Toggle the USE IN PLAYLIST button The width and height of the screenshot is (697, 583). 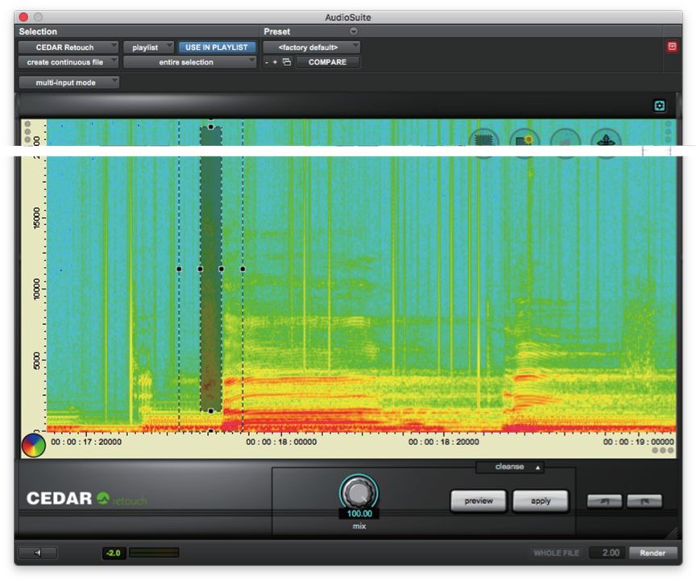[217, 47]
